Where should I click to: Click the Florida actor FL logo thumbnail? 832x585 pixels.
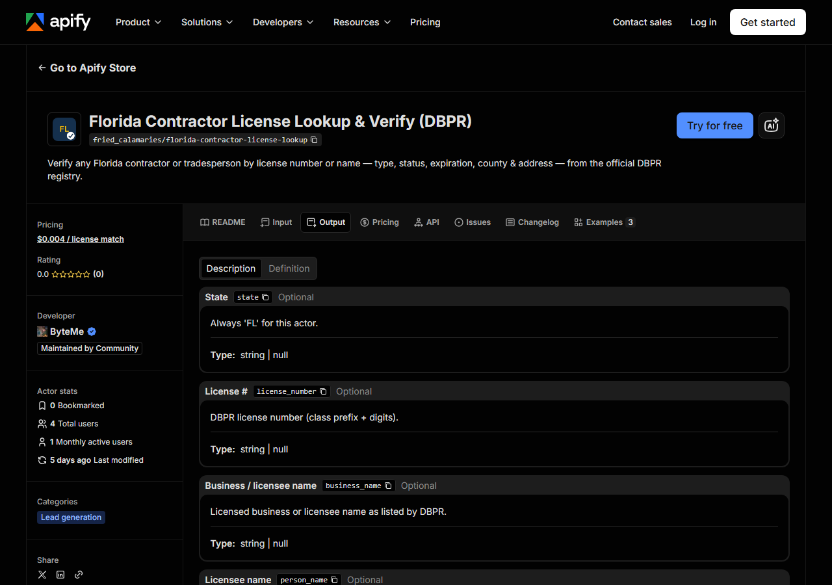(x=64, y=129)
